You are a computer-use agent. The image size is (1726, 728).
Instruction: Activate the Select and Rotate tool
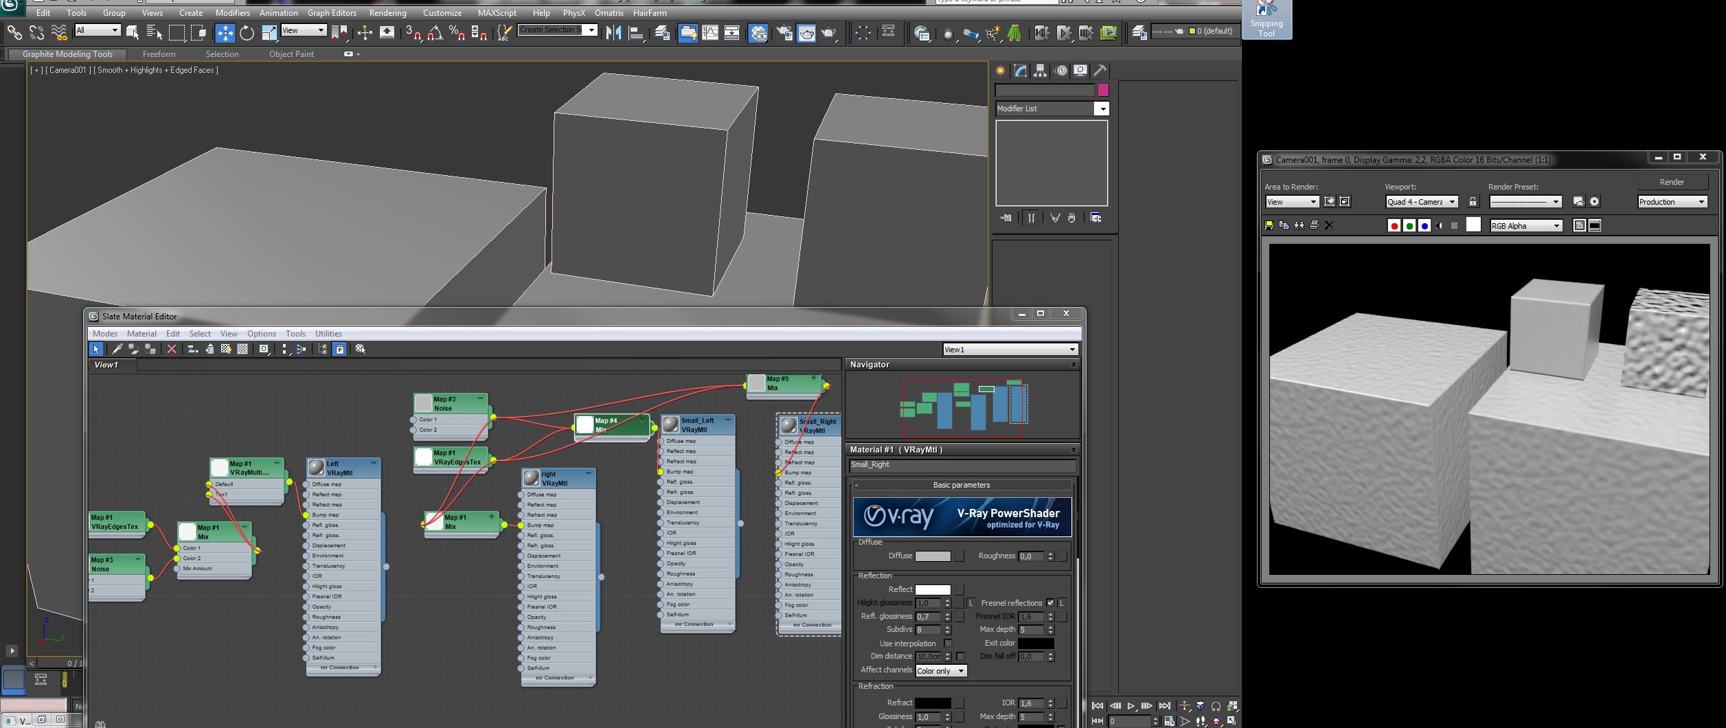247,32
